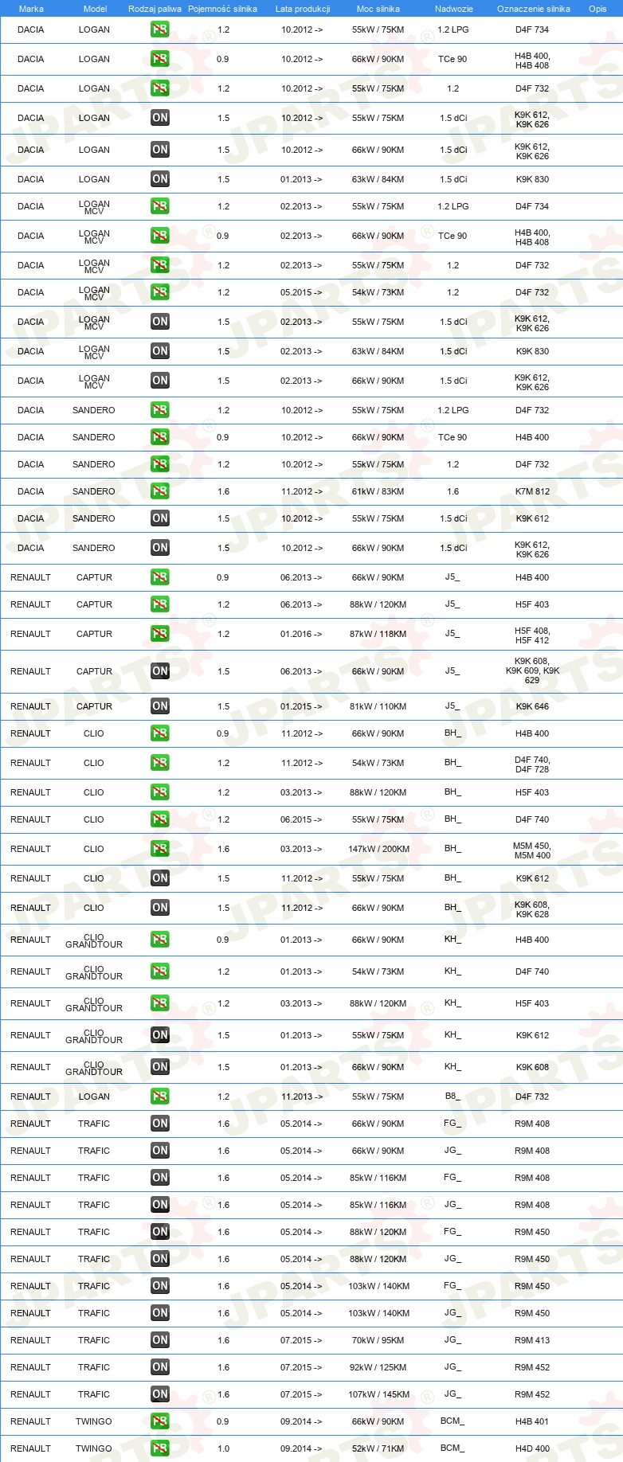
Task: Select power value '52kW / 71KM'
Action: click(x=378, y=1448)
